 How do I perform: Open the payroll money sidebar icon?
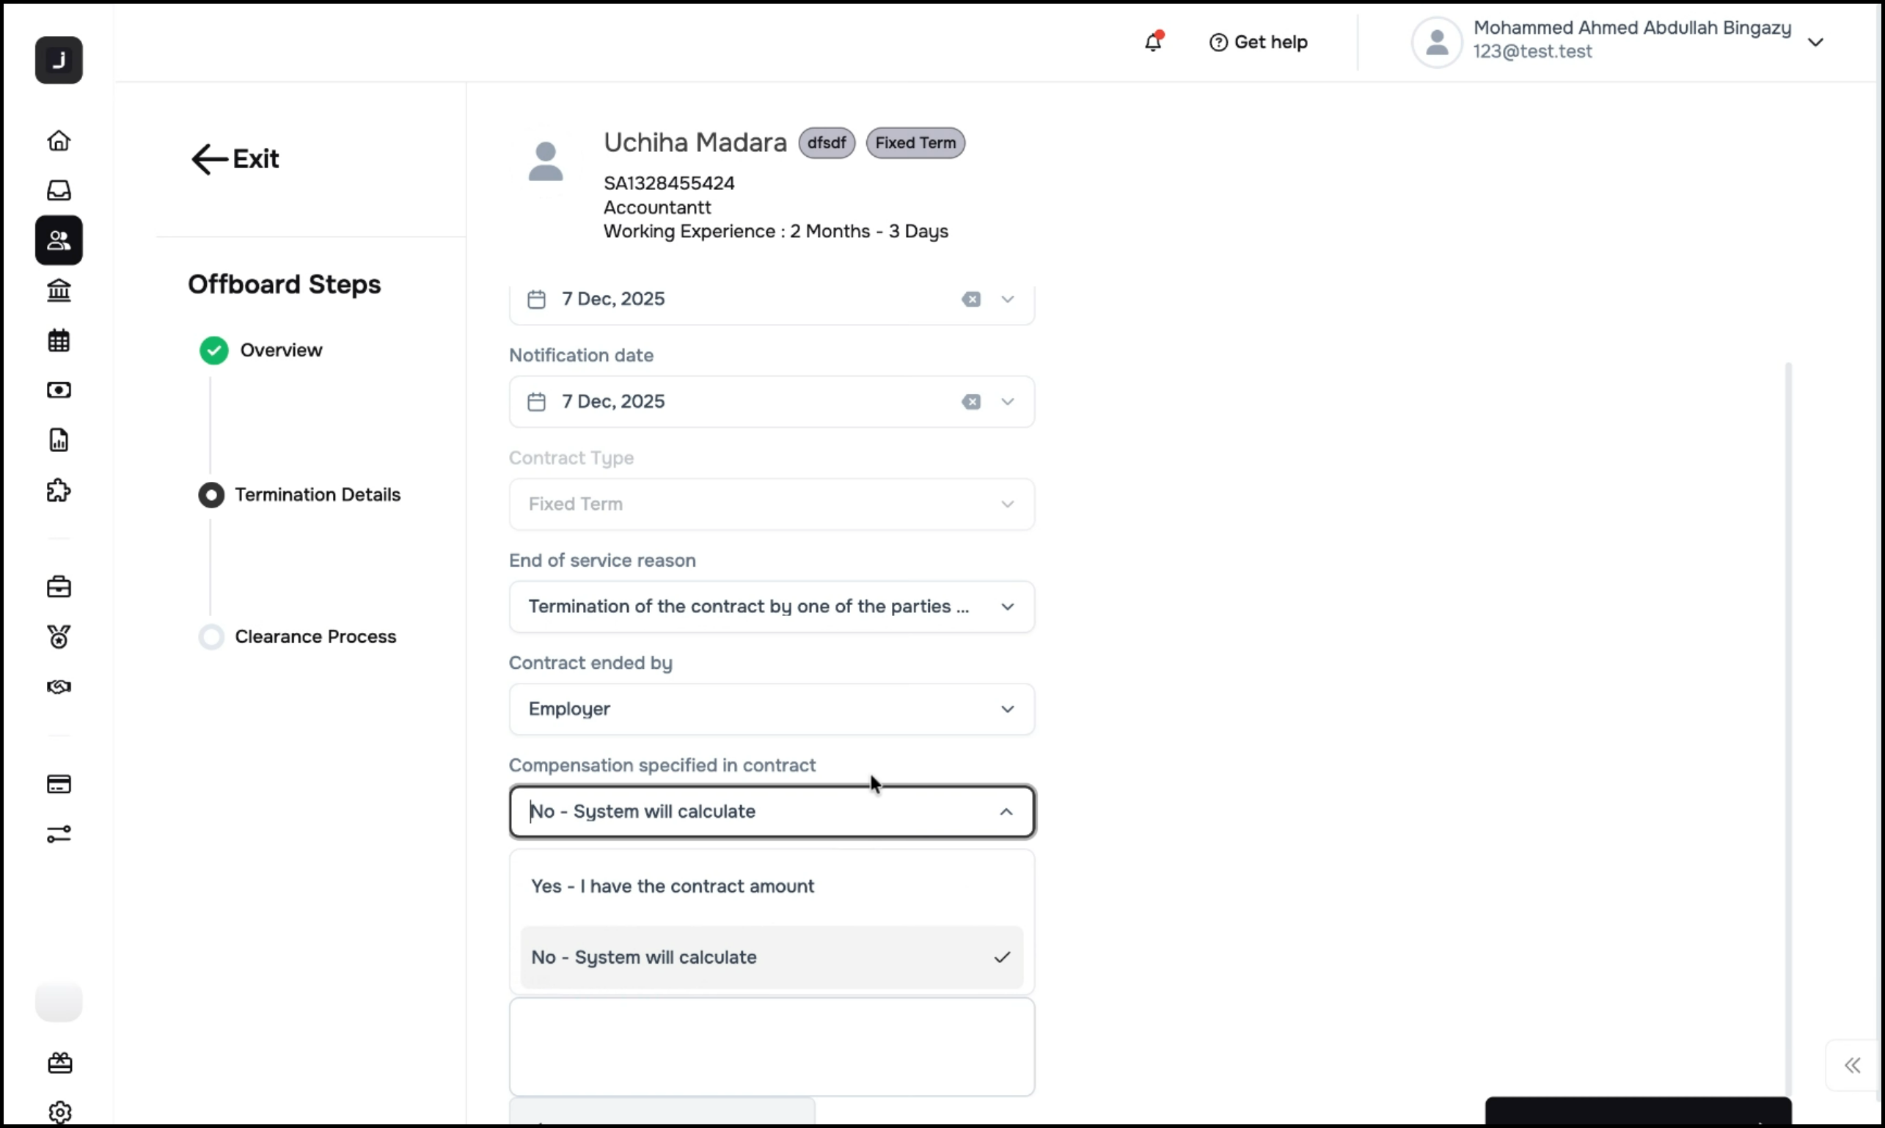(x=59, y=390)
